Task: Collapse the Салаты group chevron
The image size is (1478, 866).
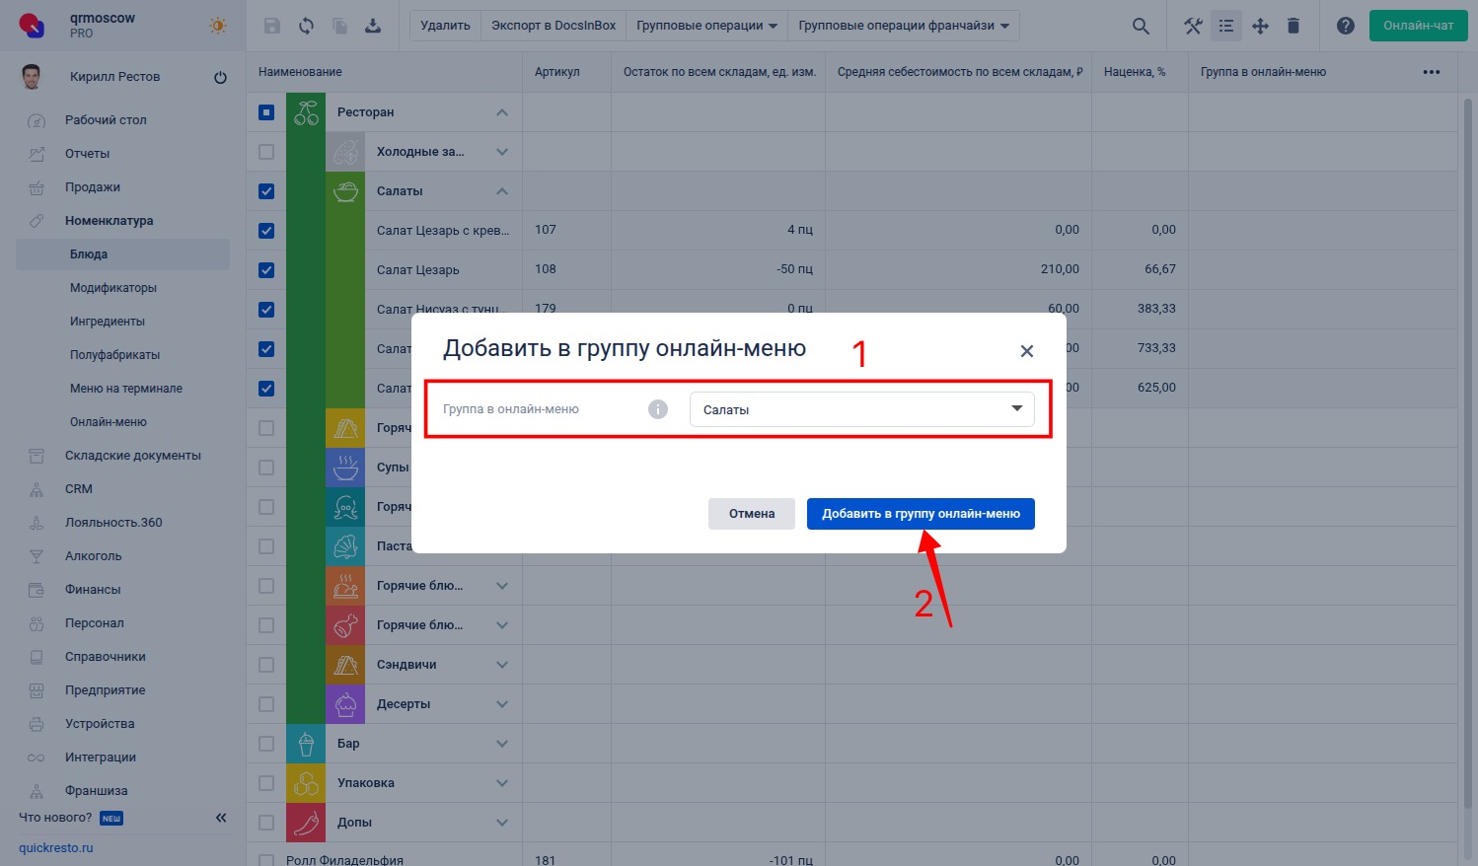Action: pyautogui.click(x=502, y=191)
